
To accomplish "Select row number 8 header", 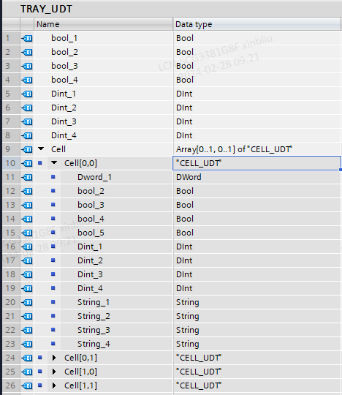I will [x=11, y=135].
